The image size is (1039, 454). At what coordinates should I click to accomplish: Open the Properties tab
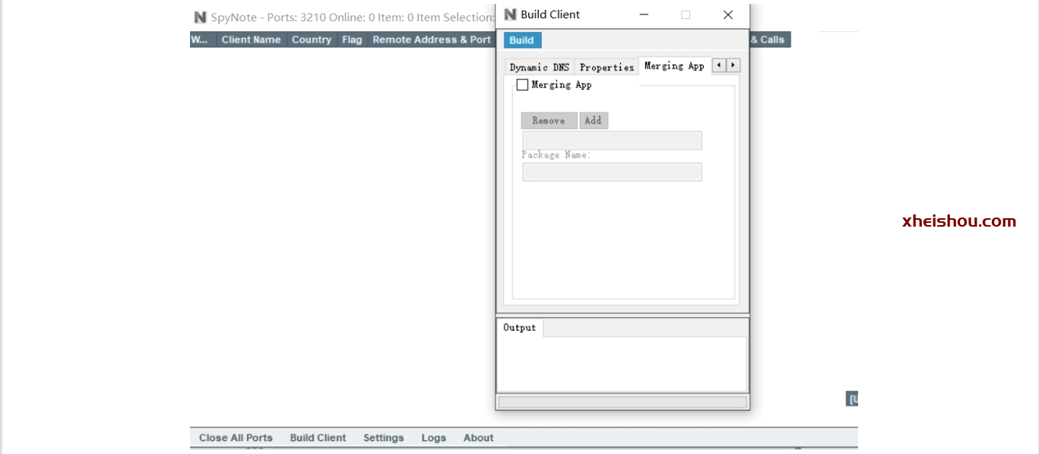pos(607,67)
